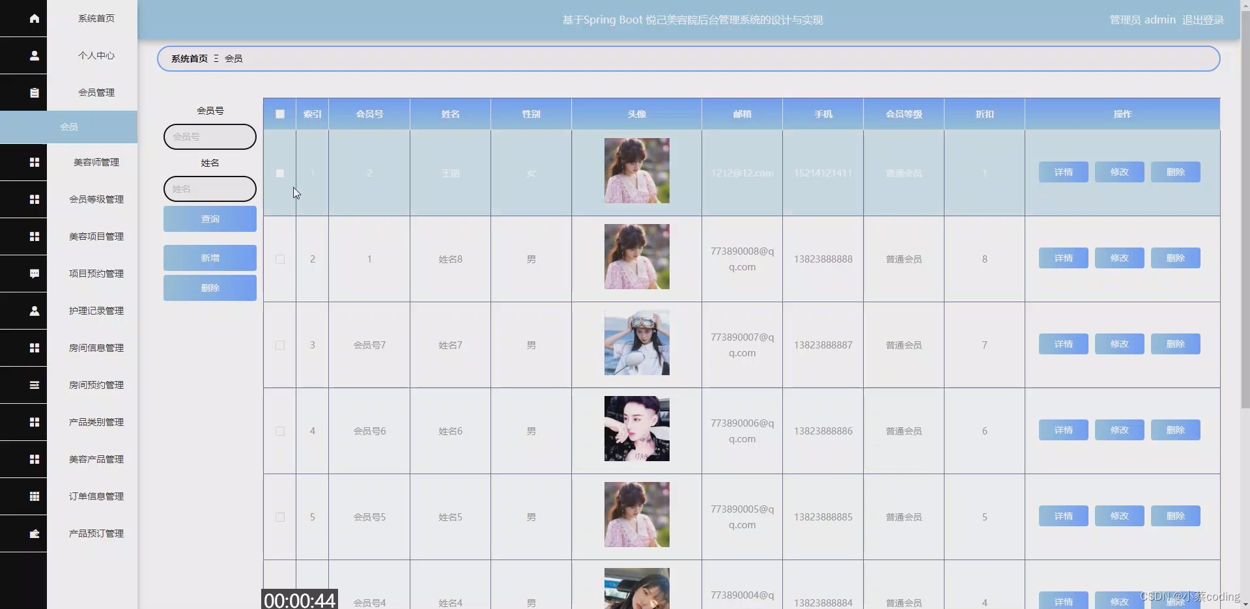Check the row checkbox for 姓名7
This screenshot has height=609, width=1250.
[x=280, y=345]
